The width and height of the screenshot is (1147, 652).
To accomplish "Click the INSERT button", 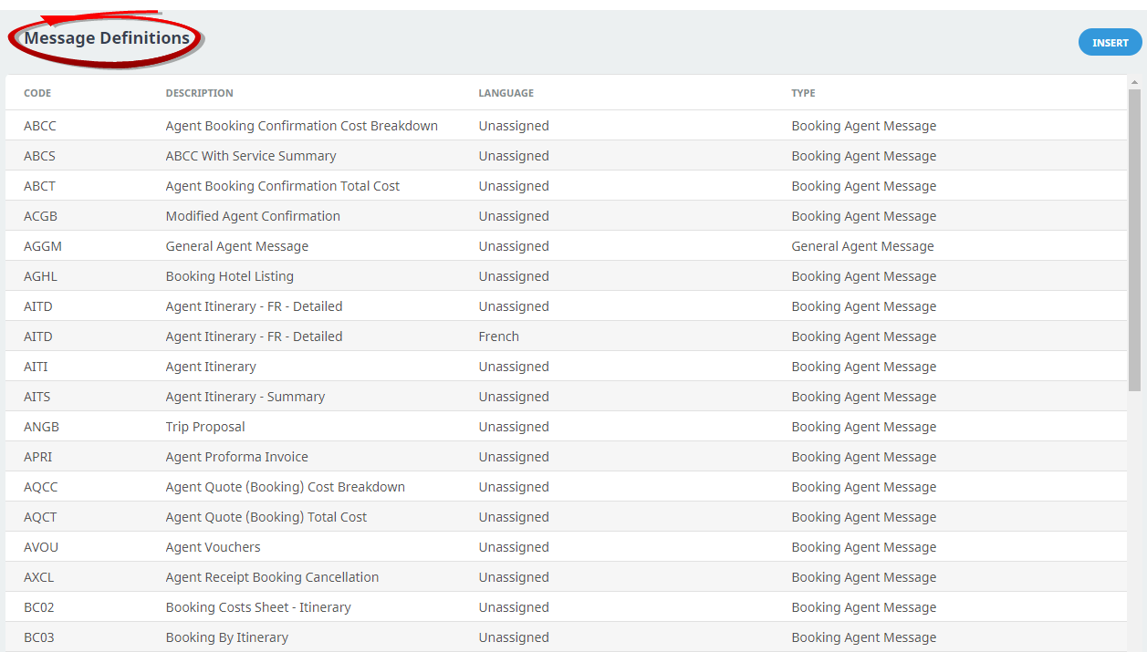I will [1110, 43].
